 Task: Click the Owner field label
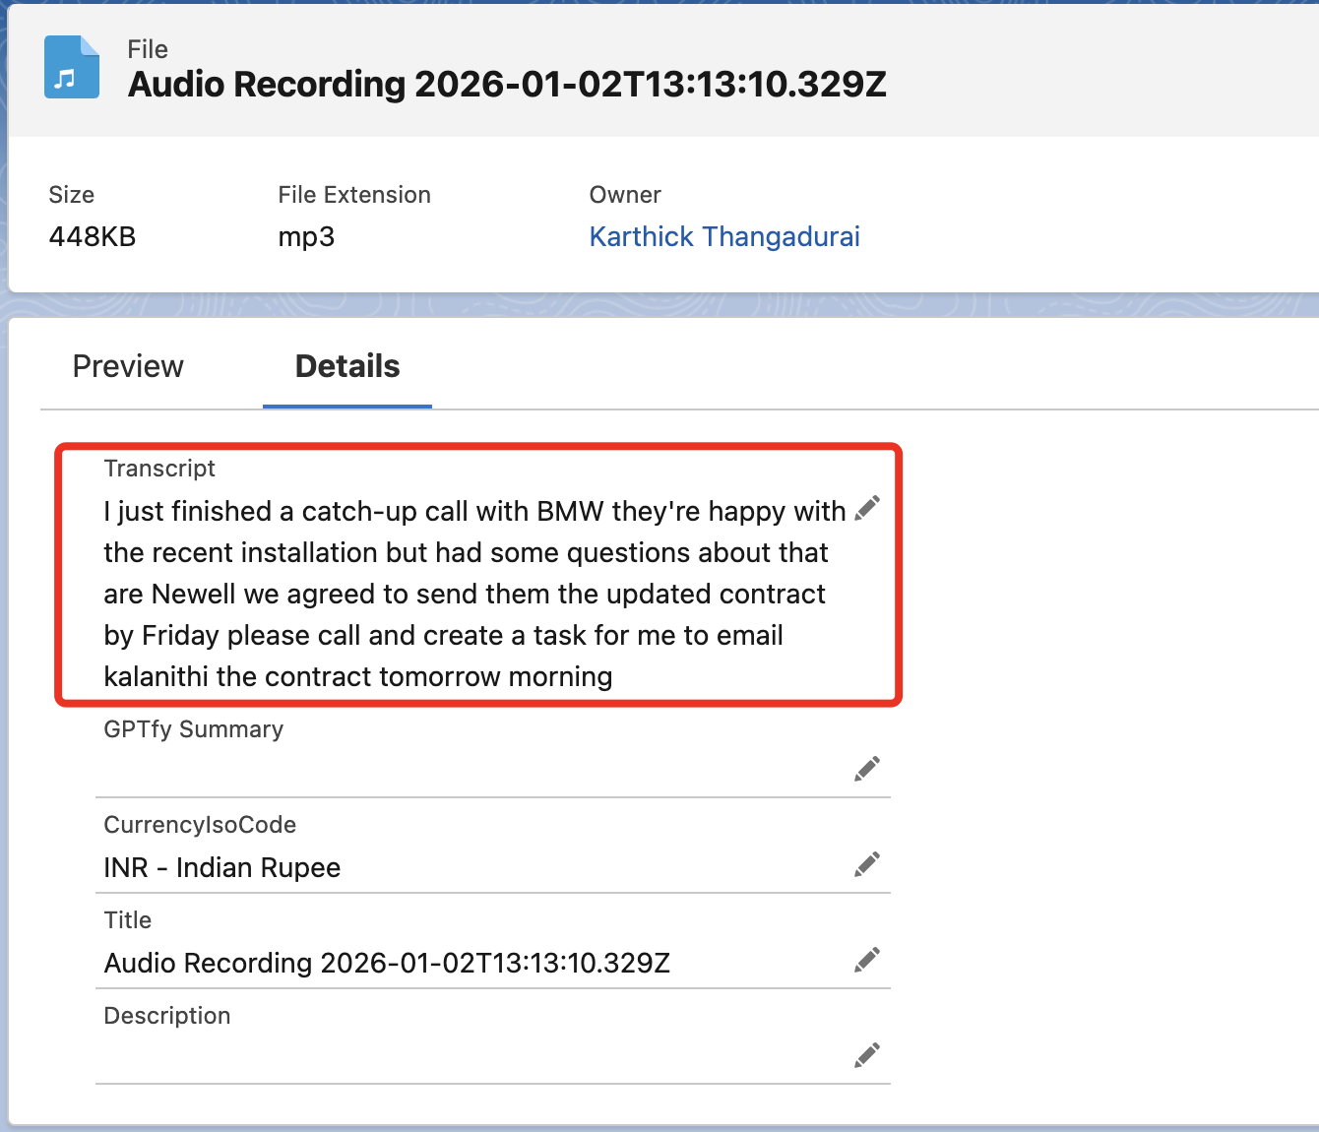(x=625, y=195)
